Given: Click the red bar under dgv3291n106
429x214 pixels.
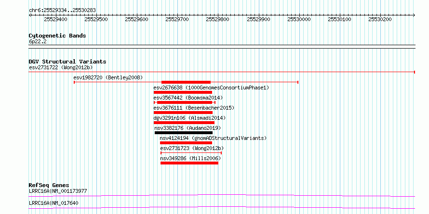Looking at the screenshot, I should 184,123.
